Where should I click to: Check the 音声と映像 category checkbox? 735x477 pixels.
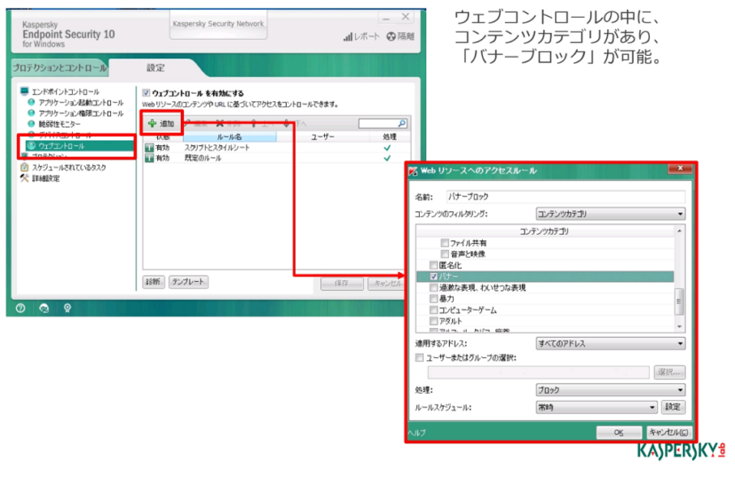[x=445, y=254]
